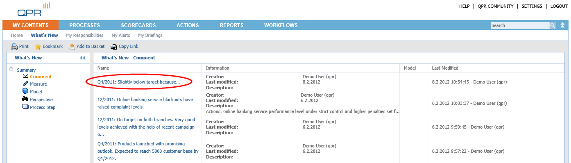The image size is (571, 163).
Task: Open the Process Step tree item
Action: 43,107
